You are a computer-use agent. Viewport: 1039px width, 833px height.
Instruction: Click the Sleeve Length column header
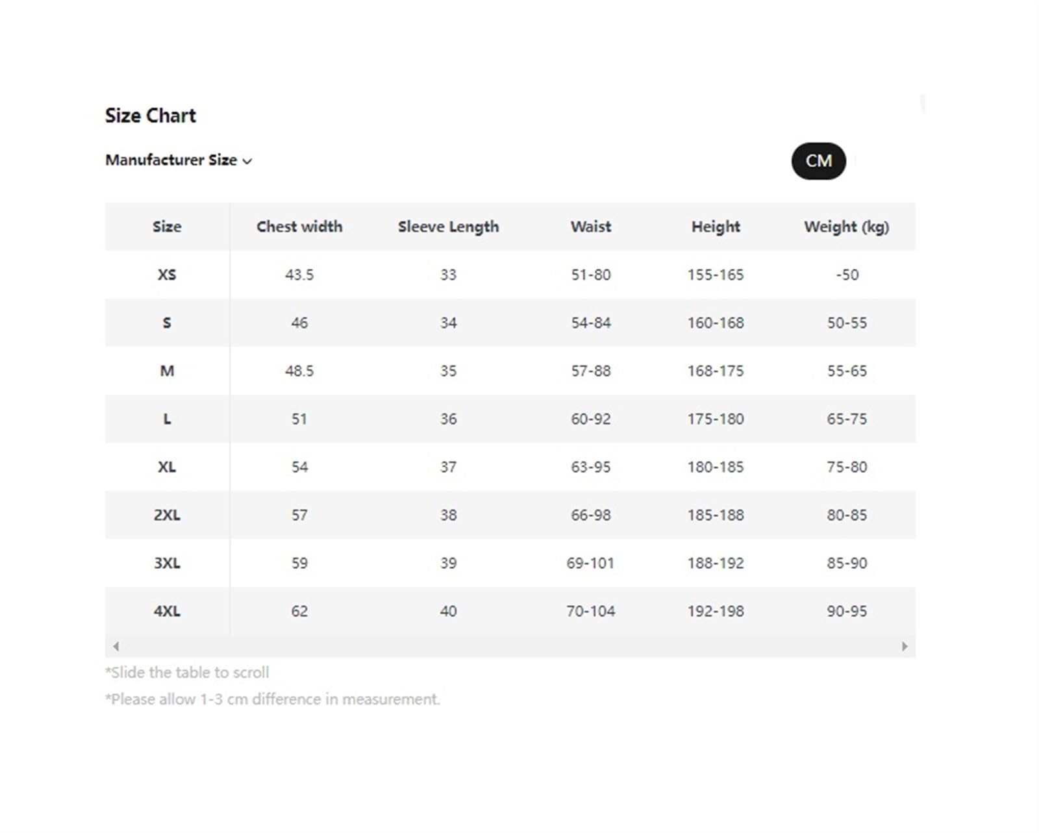[x=448, y=227]
